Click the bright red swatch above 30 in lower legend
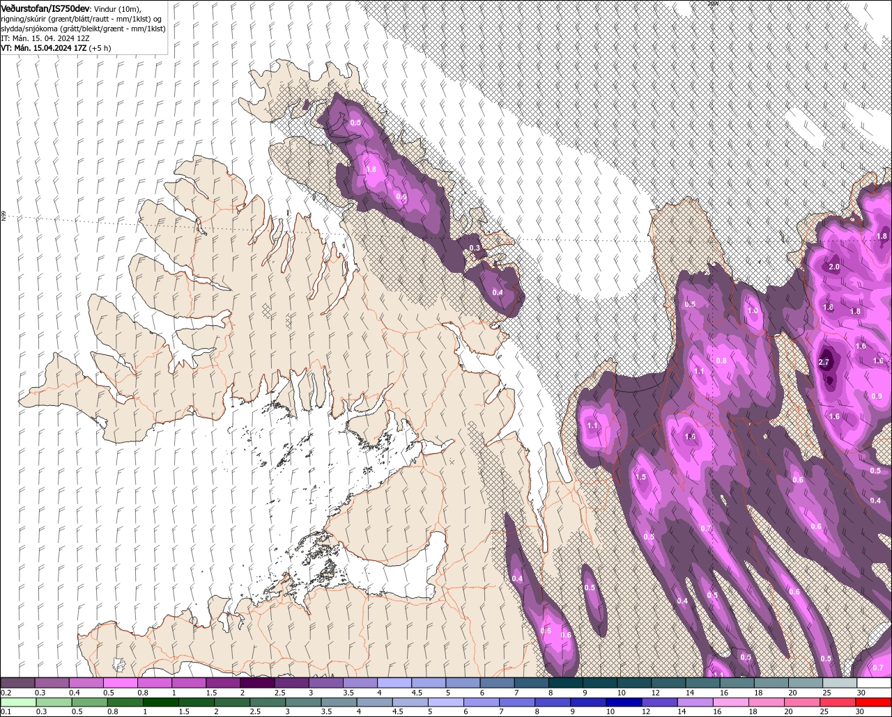The width and height of the screenshot is (892, 717). (x=874, y=702)
